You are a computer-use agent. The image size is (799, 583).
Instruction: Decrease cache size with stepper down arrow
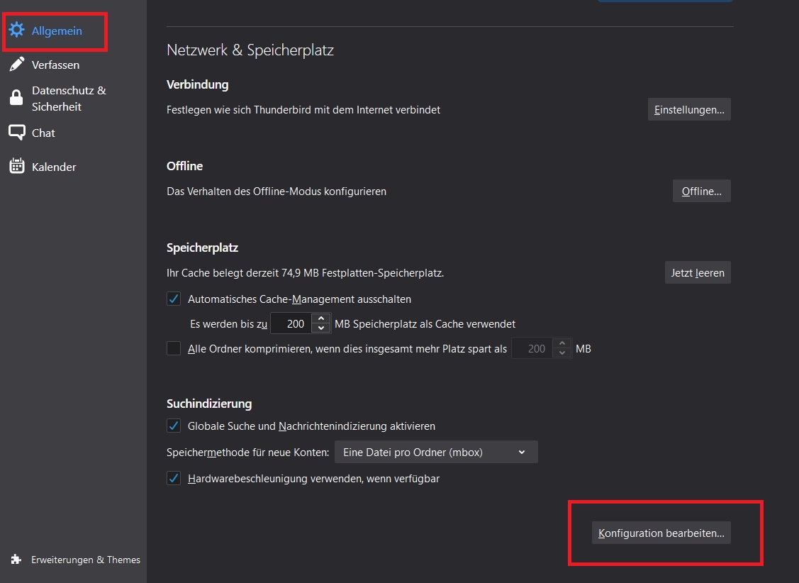[321, 328]
